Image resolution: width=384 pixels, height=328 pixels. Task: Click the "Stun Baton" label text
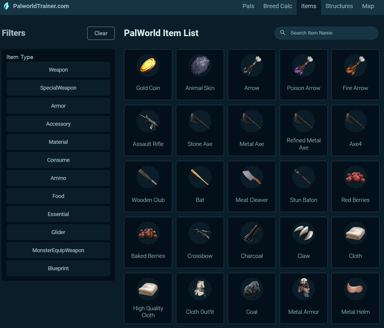point(304,200)
